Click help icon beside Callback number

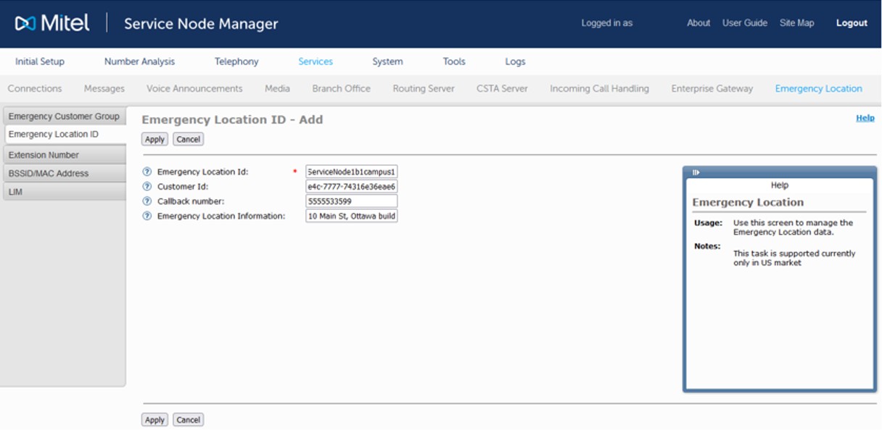pos(147,201)
